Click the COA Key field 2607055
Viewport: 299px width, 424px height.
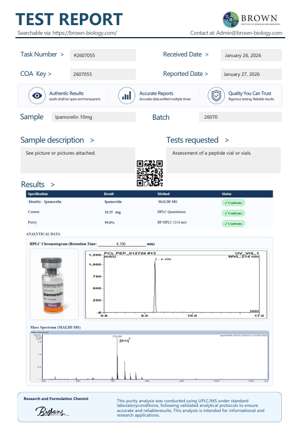click(103, 74)
